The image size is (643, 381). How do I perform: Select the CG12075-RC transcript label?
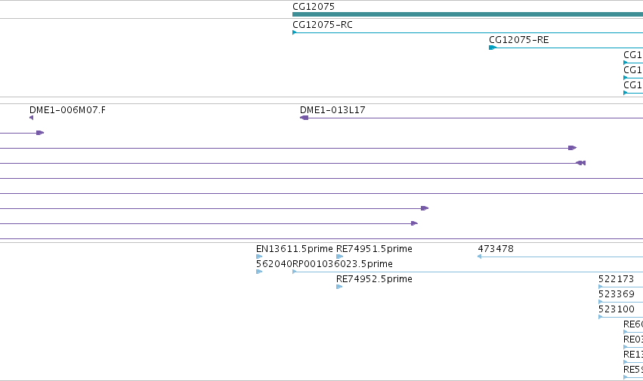(323, 25)
